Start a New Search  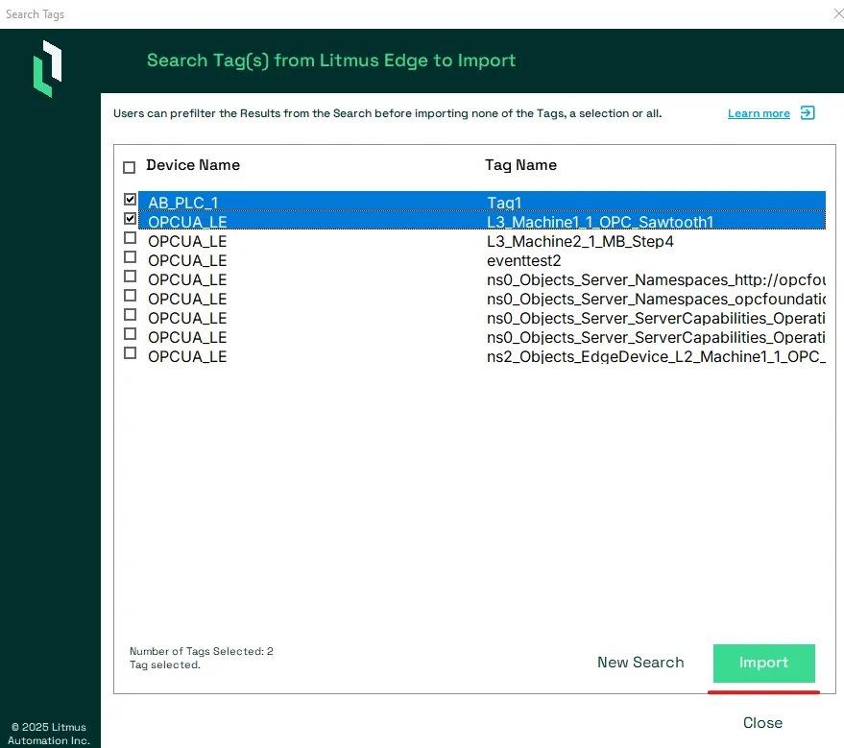[640, 663]
